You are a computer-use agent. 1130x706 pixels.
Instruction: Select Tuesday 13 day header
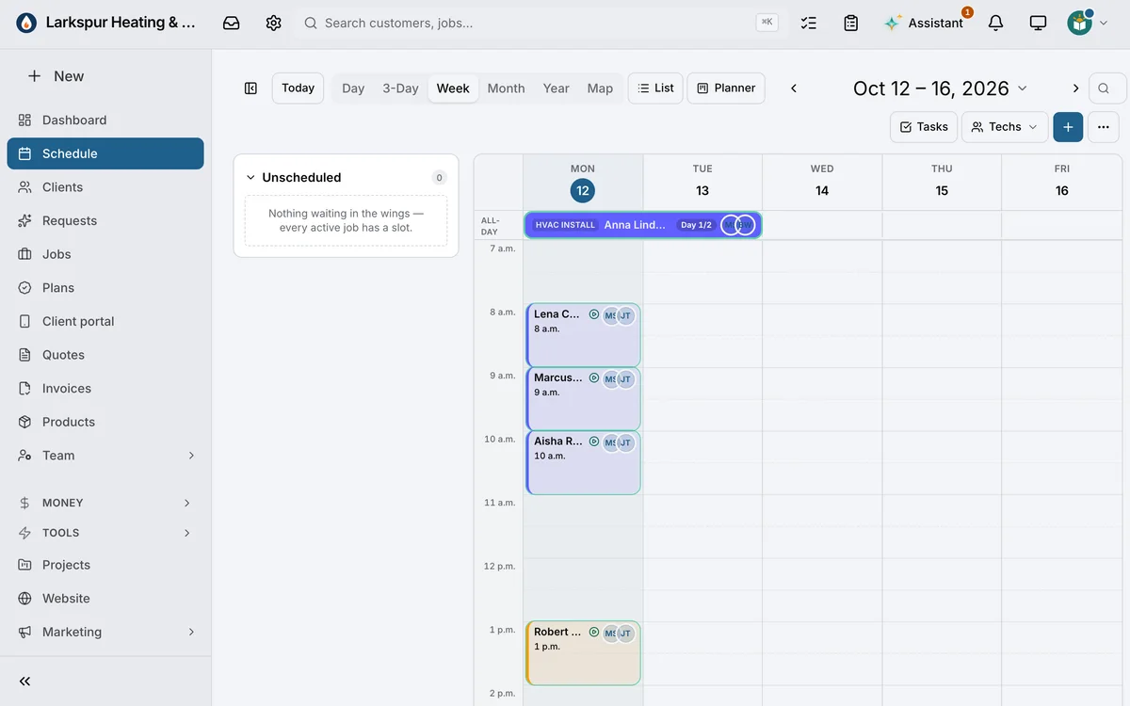click(x=702, y=182)
